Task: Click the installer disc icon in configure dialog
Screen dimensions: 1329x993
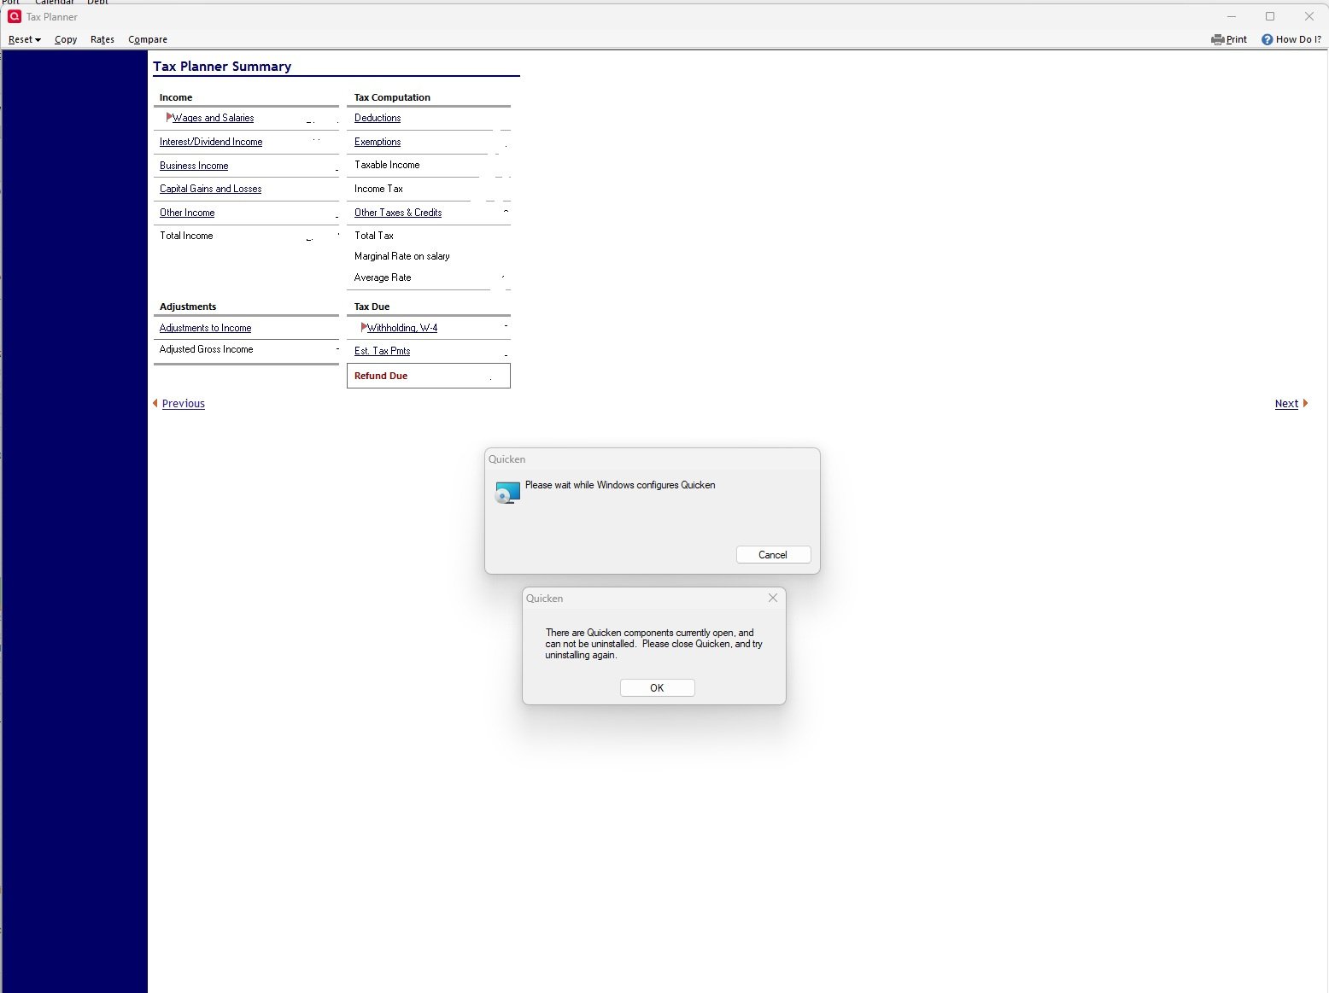Action: coord(507,493)
